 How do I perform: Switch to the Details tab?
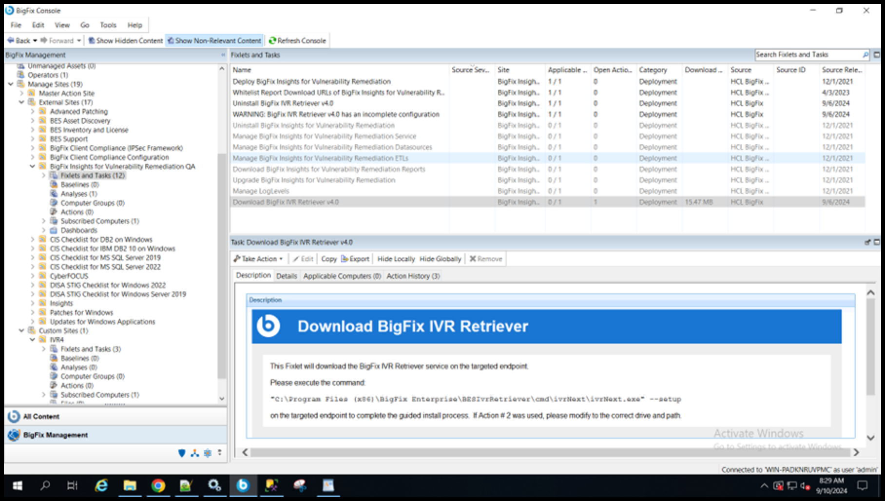(x=287, y=276)
